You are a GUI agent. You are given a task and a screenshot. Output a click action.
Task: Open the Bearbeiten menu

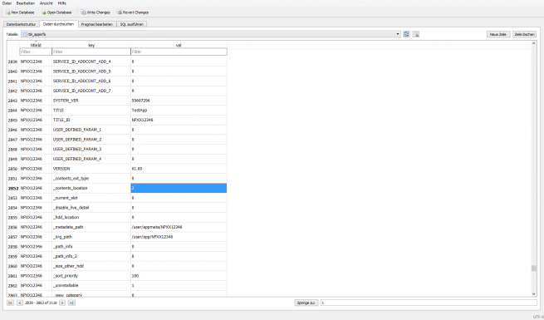(26, 3)
